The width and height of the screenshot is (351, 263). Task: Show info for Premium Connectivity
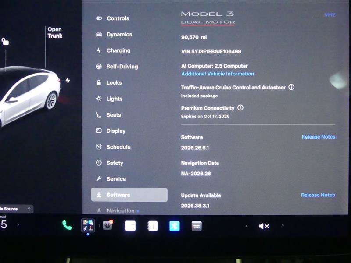[240, 107]
